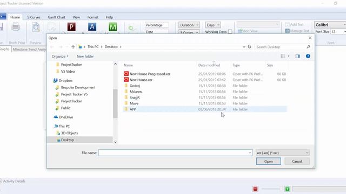
Task: Switch to the Home ribbon tab
Action: click(15, 17)
